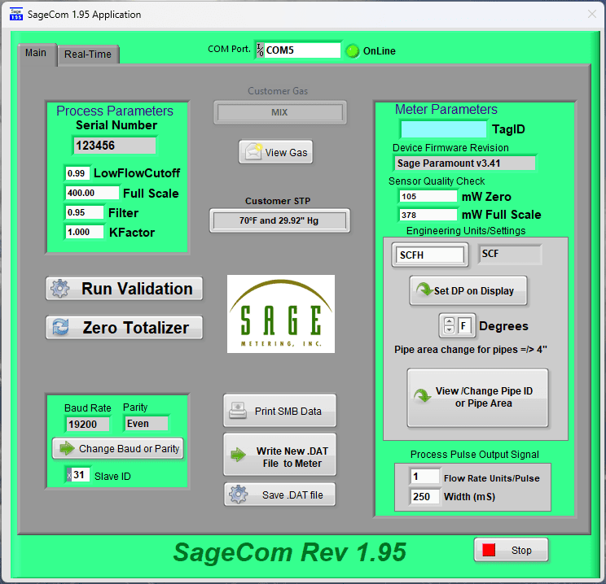Click the green arrow on Write New .DAT

click(x=239, y=455)
